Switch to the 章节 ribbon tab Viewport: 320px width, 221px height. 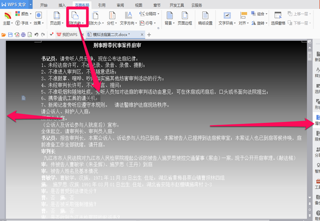tap(157, 5)
